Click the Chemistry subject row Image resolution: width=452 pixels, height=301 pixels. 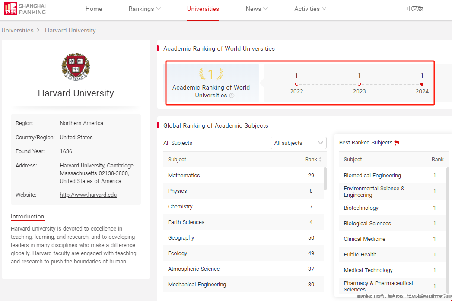click(243, 207)
